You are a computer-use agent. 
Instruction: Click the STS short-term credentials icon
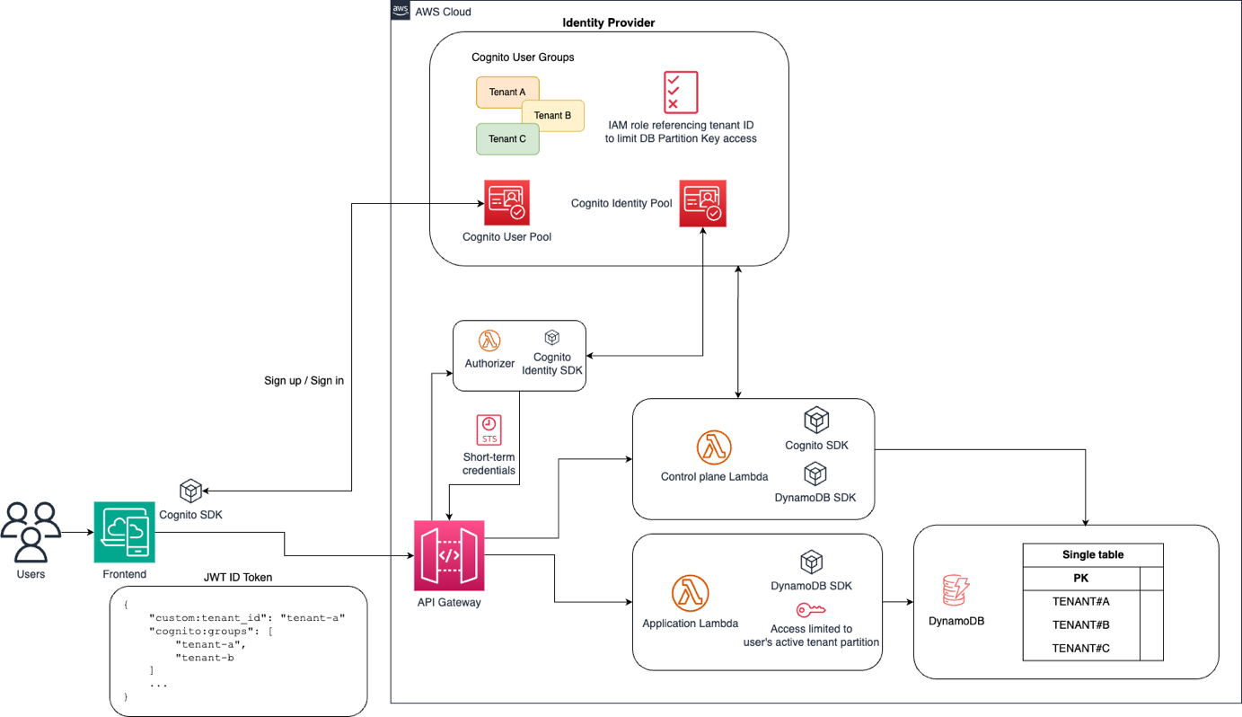click(489, 430)
